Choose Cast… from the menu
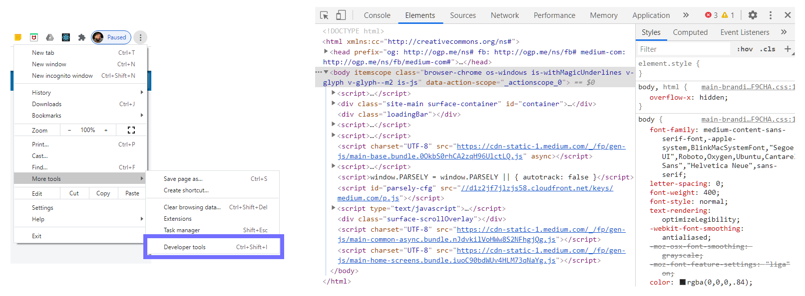 click(x=80, y=156)
